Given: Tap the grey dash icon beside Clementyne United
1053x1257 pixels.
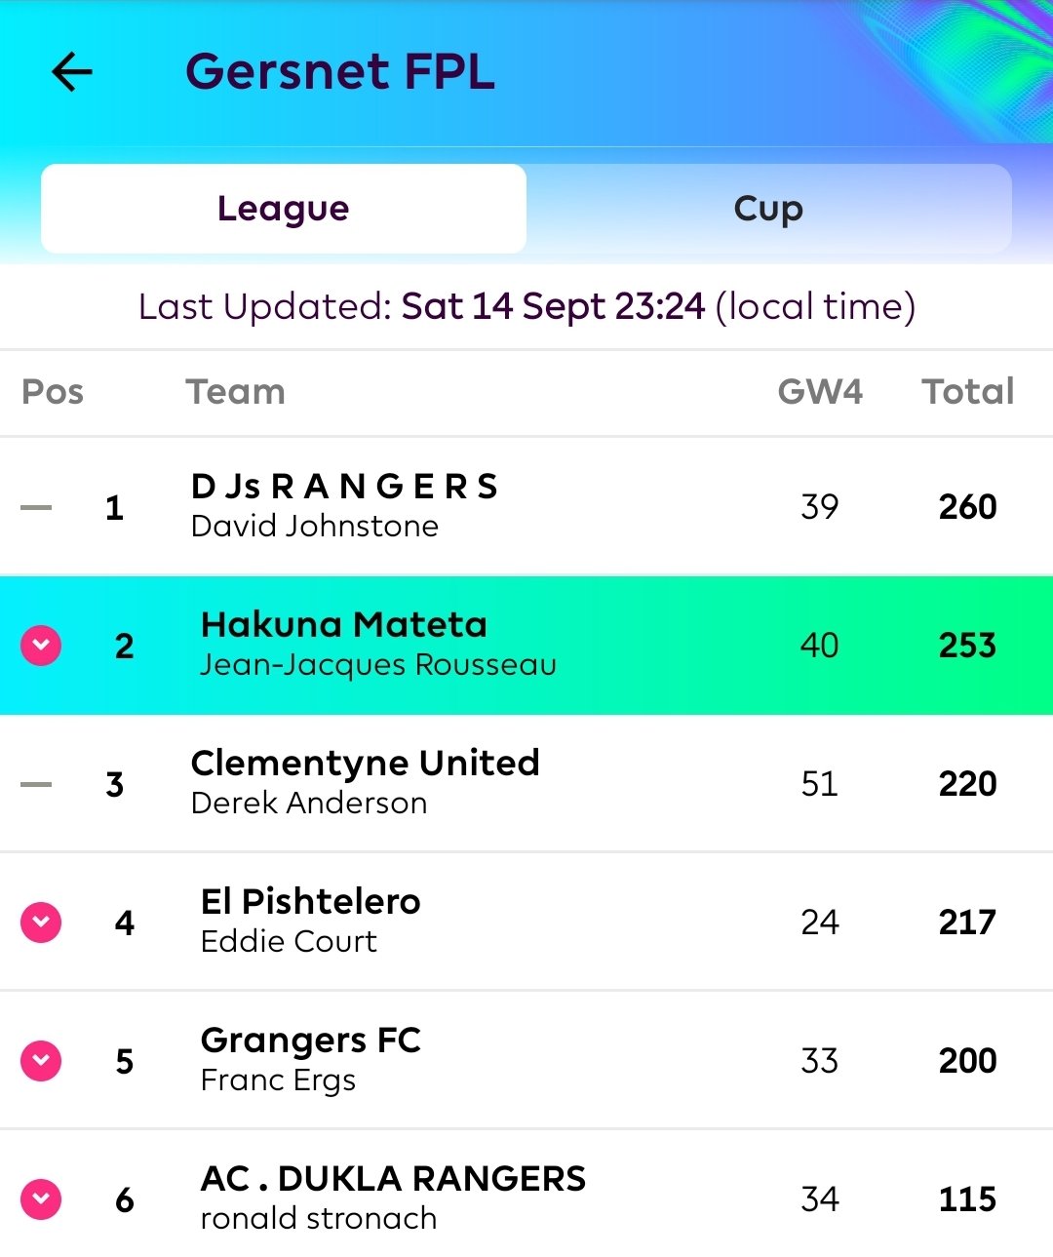Looking at the screenshot, I should (x=36, y=784).
